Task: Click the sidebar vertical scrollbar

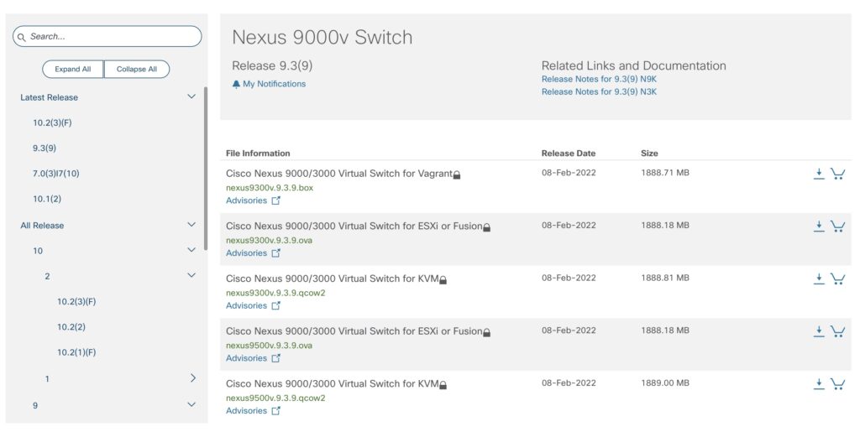Action: click(206, 168)
